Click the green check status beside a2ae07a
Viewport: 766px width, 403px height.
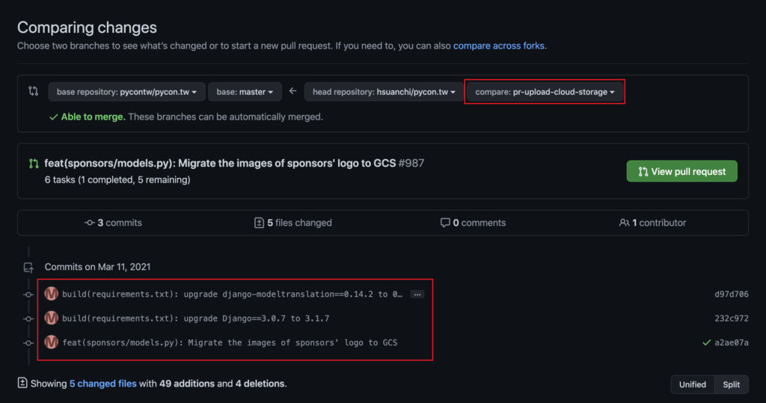pos(706,342)
